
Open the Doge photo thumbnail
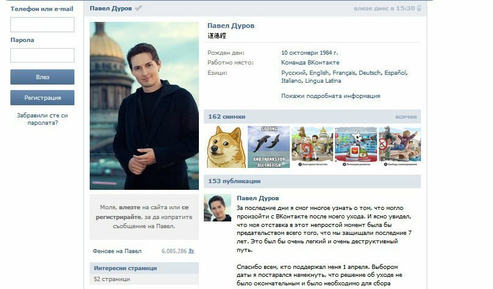tap(226, 147)
